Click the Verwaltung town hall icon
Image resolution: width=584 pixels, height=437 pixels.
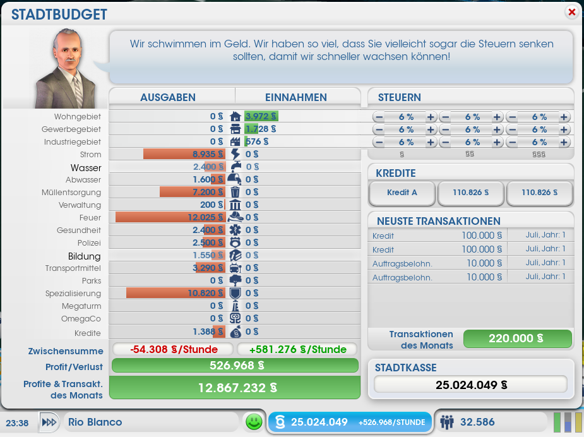(235, 205)
